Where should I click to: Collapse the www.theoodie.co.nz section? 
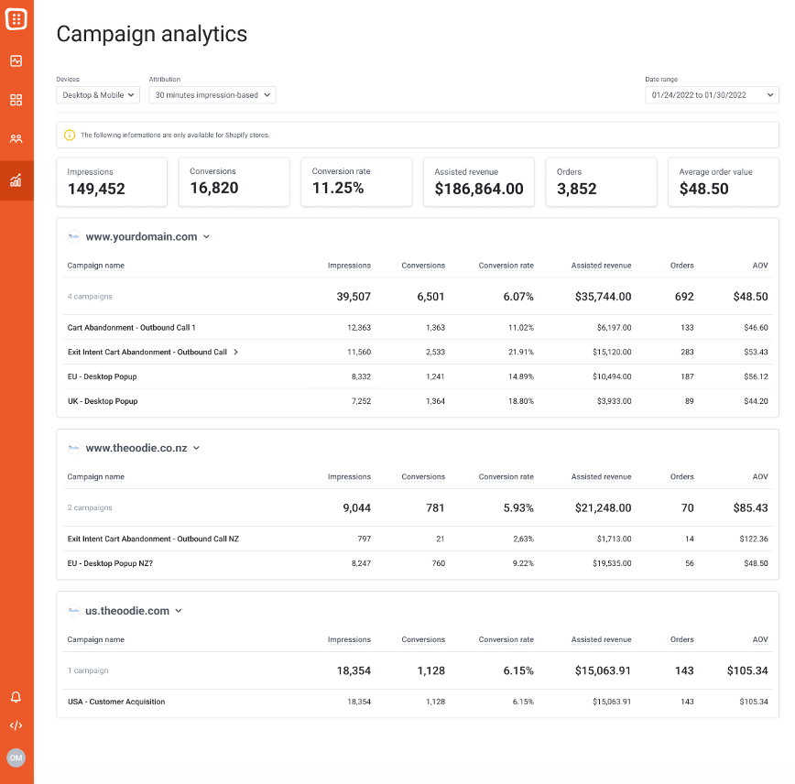196,449
